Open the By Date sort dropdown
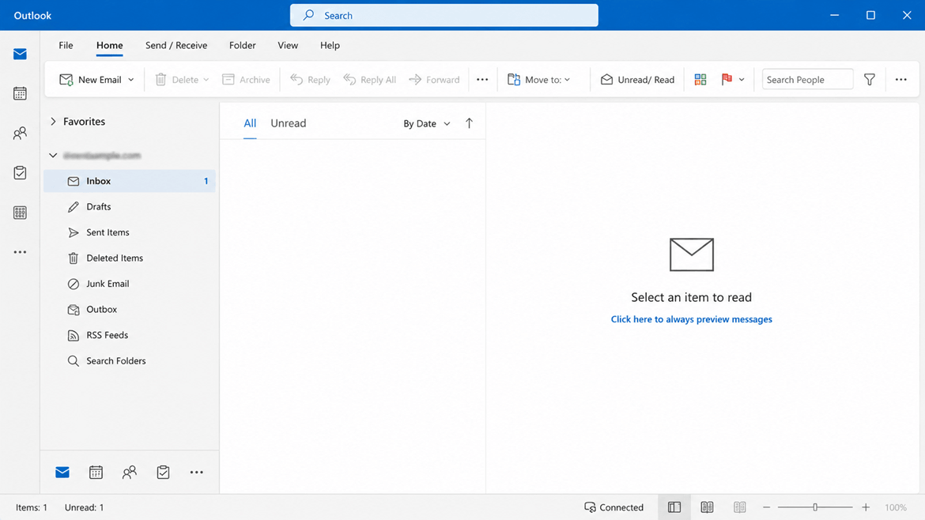Viewport: 925px width, 520px height. tap(426, 124)
